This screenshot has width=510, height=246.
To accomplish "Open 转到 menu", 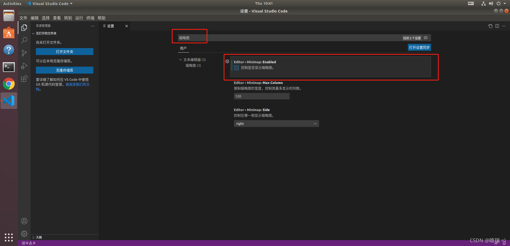I will point(68,18).
